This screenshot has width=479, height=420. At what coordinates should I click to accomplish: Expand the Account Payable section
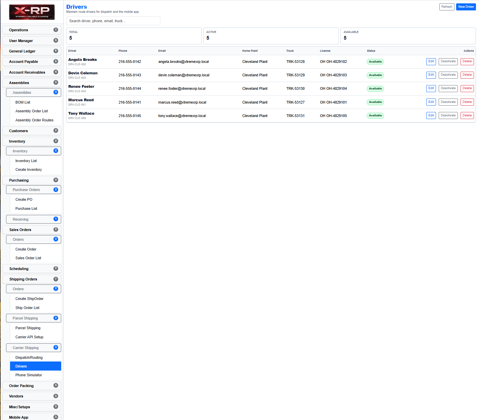32,62
